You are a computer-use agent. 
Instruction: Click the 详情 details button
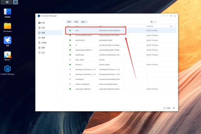click(76, 22)
